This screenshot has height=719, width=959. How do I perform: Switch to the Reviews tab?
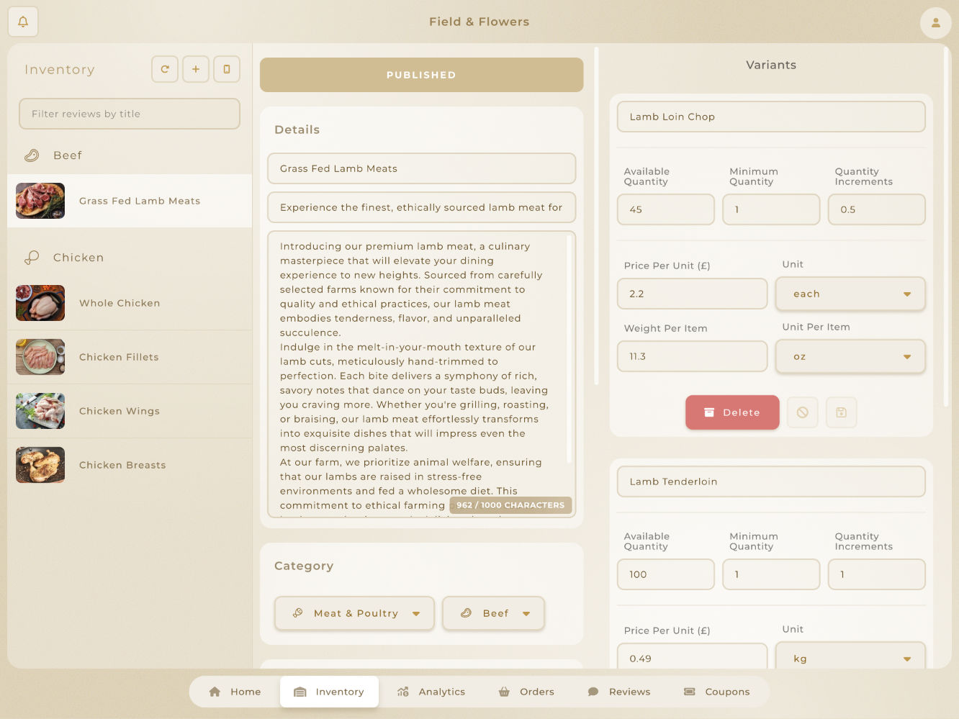point(619,692)
